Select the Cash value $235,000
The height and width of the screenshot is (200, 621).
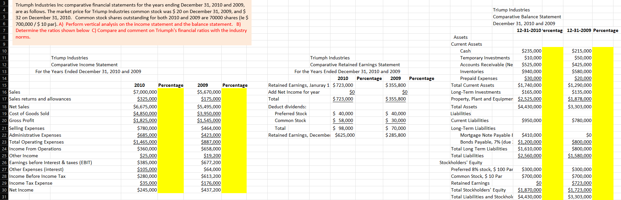pos(531,51)
